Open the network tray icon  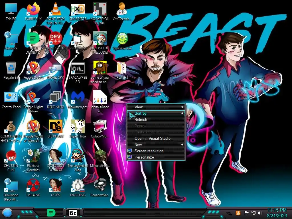click(254, 213)
